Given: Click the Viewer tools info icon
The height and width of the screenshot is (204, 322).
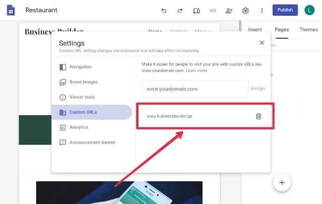Looking at the screenshot, I should (x=62, y=97).
